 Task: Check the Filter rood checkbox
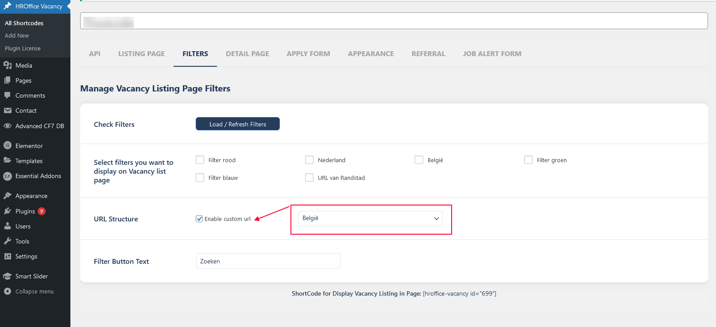(200, 160)
